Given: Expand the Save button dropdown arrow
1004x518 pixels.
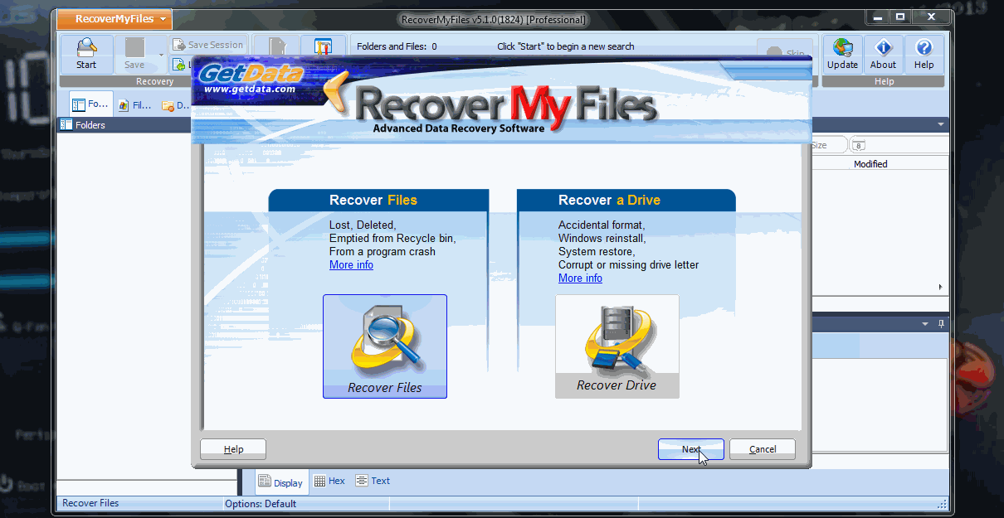Looking at the screenshot, I should [161, 55].
